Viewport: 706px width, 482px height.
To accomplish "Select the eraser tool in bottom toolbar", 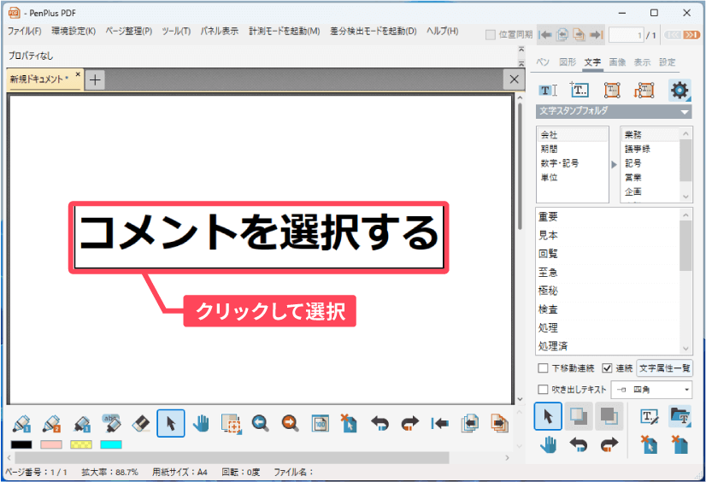I will [x=142, y=423].
